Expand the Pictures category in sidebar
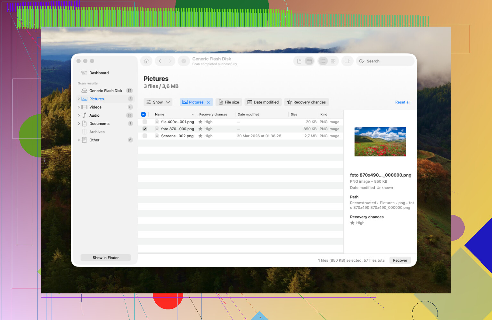The image size is (492, 320). pos(79,99)
